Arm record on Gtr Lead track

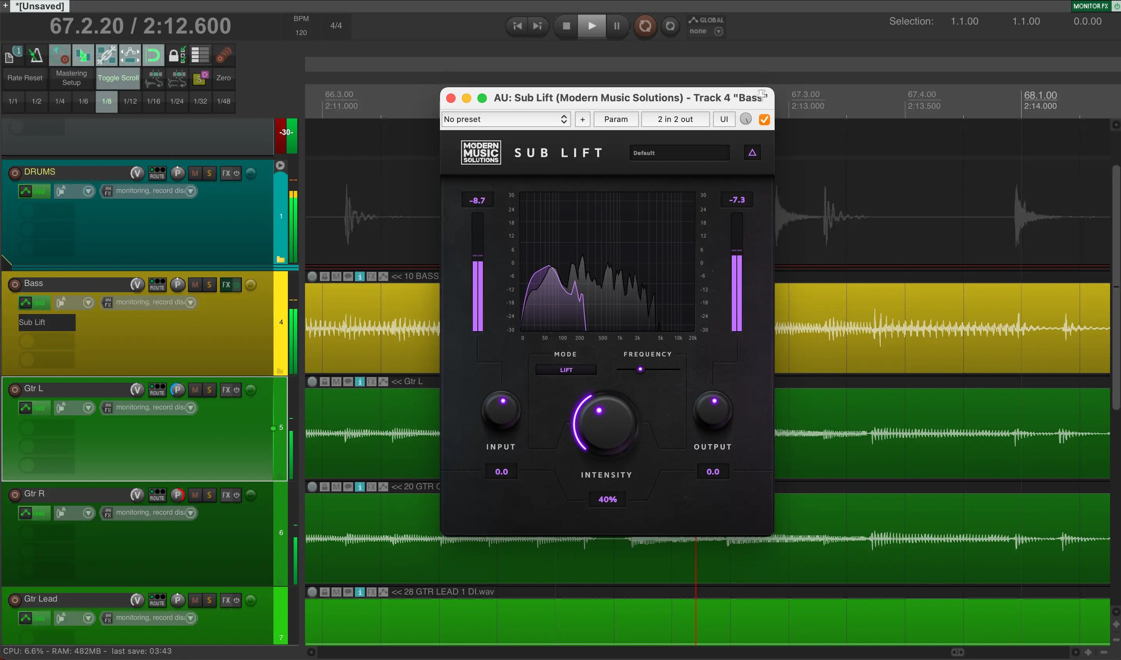click(x=15, y=600)
